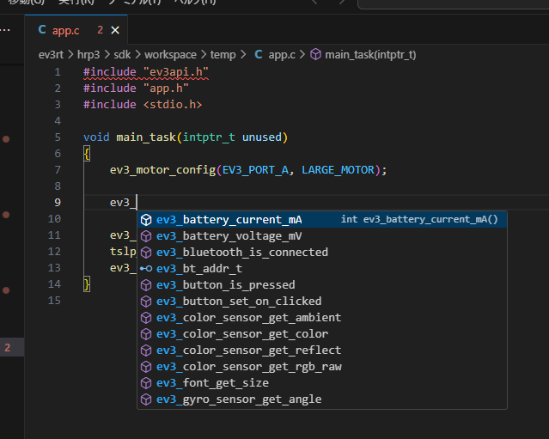Click the error badge showing 2 in sidebar

pos(8,348)
